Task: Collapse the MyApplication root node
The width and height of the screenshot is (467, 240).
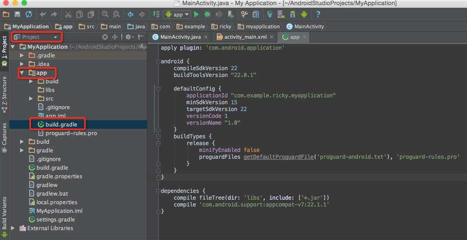Action: 13,47
